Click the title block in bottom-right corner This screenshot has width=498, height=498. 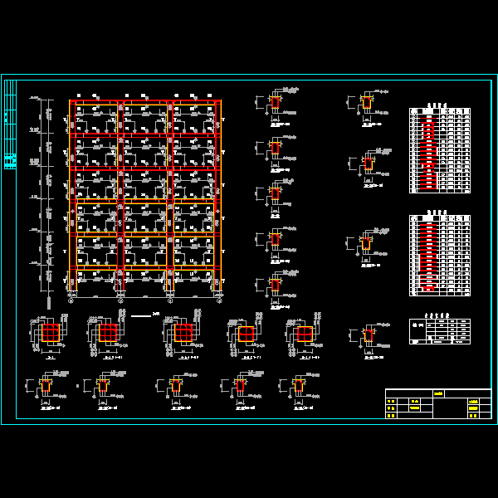coord(437,404)
